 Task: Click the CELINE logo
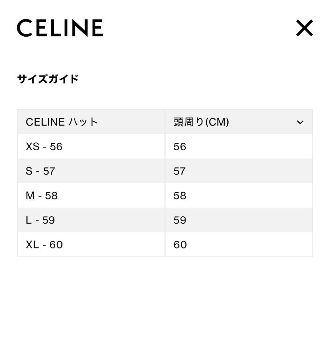click(x=61, y=28)
